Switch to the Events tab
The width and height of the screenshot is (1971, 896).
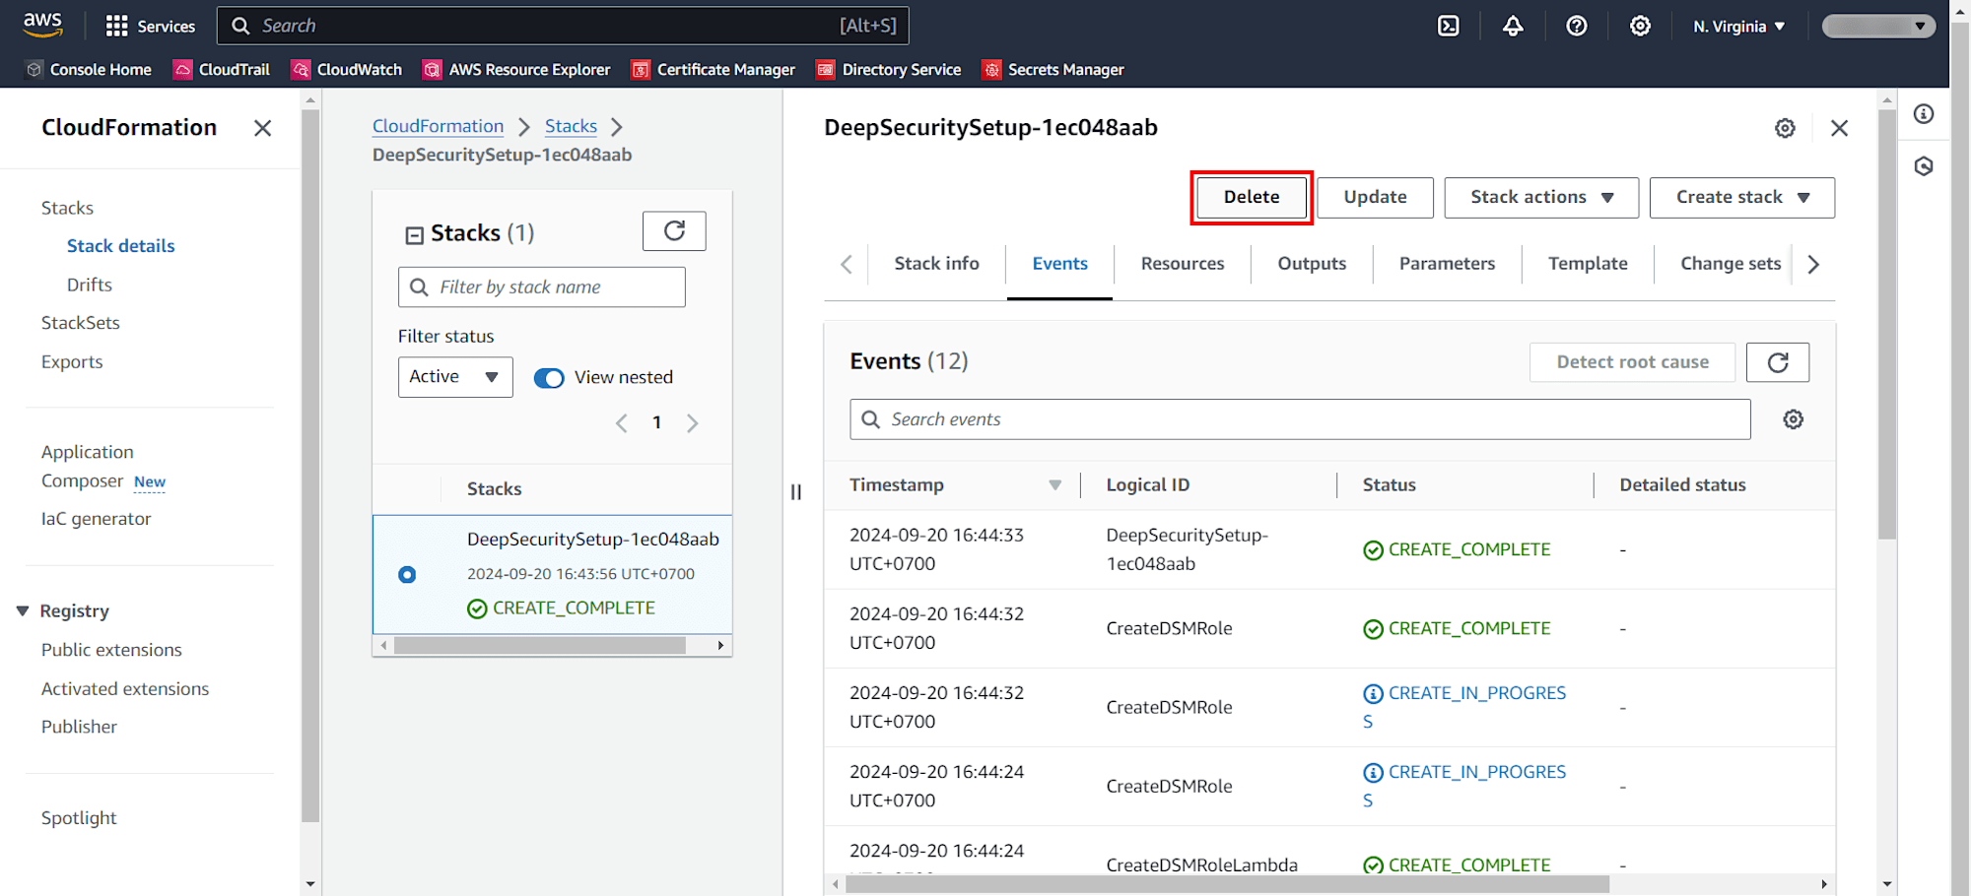click(1060, 264)
